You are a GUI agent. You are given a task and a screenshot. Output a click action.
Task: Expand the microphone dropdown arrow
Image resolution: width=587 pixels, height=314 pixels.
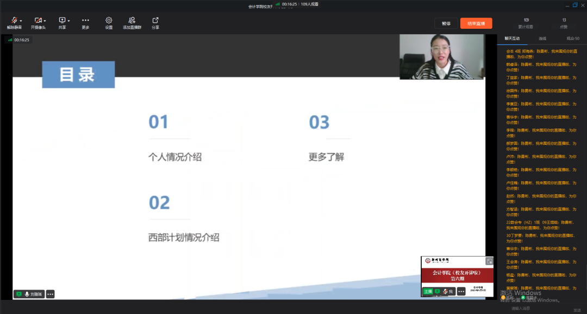[21, 21]
